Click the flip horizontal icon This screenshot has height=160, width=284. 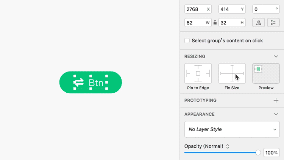[x=259, y=23]
